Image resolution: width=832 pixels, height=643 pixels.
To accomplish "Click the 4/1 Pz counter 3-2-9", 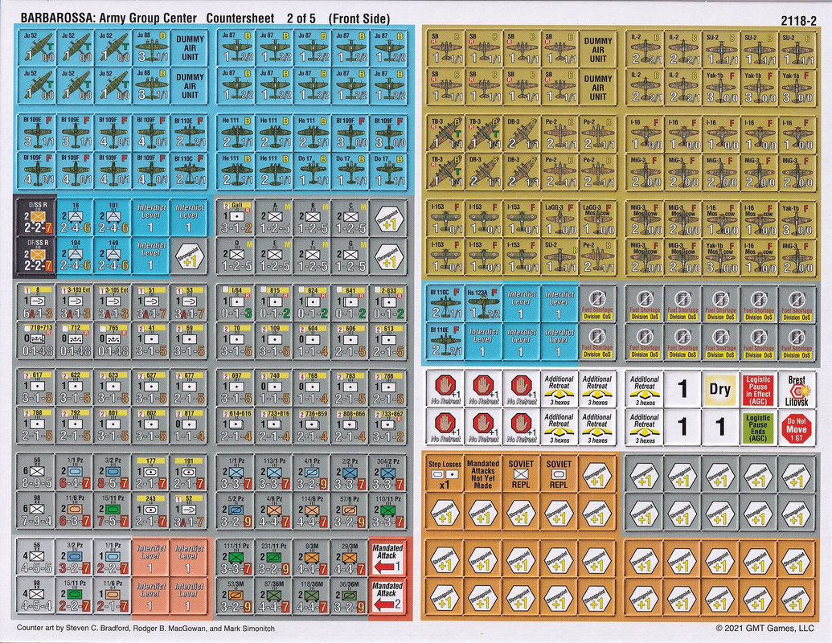I will (313, 473).
